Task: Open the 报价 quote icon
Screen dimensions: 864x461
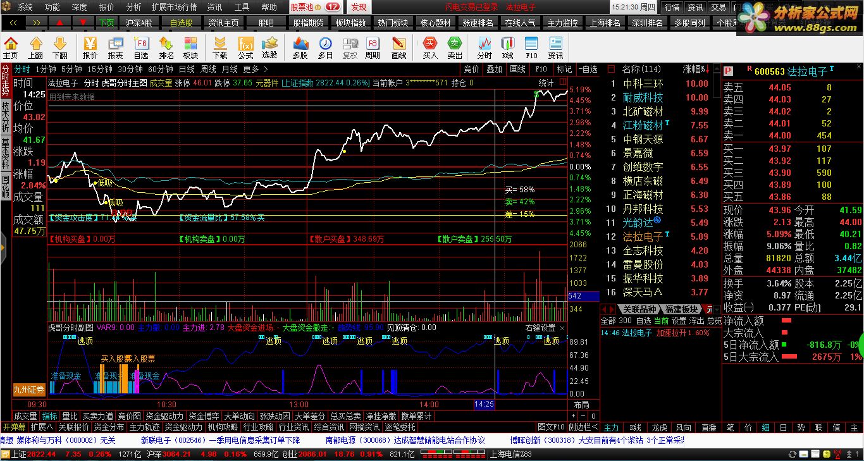Action: [x=90, y=48]
